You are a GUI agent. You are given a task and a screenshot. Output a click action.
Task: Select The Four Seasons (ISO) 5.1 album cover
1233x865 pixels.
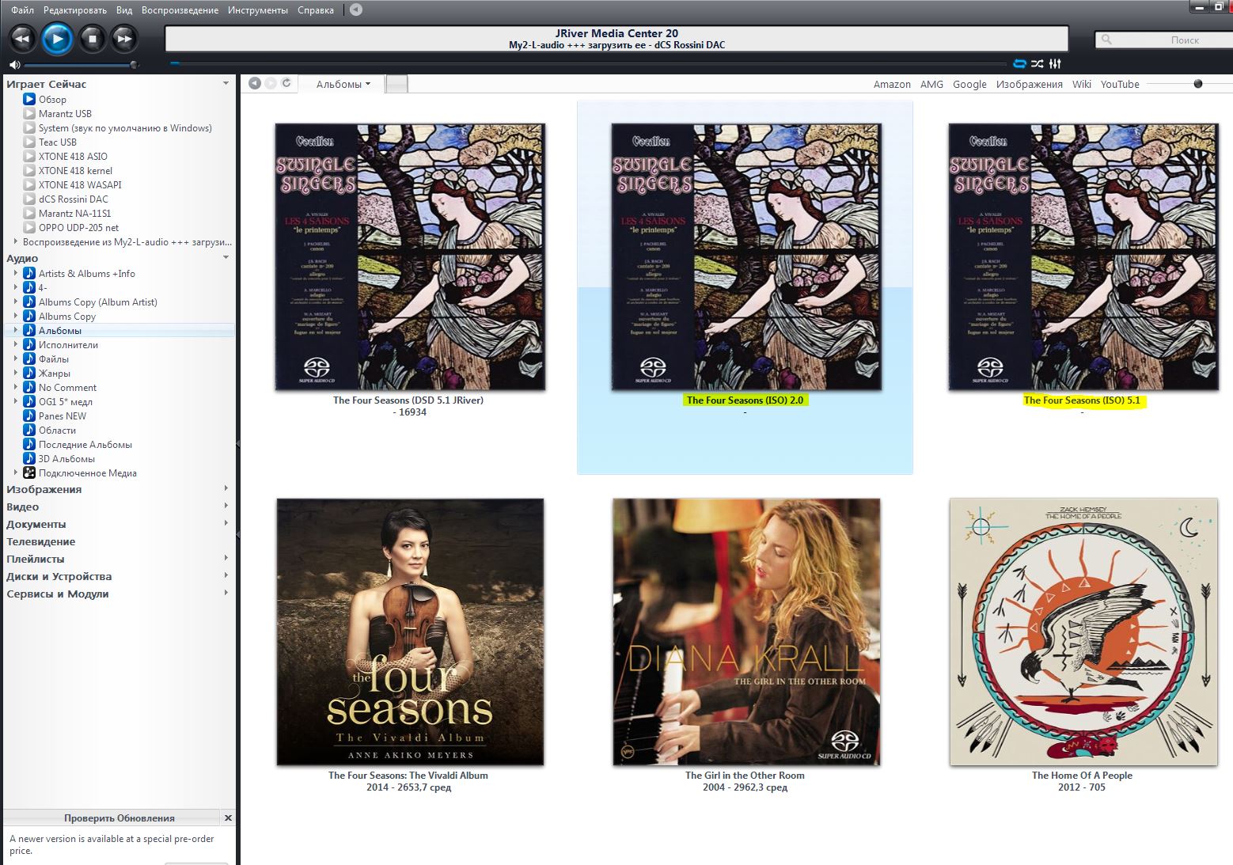coord(1083,256)
